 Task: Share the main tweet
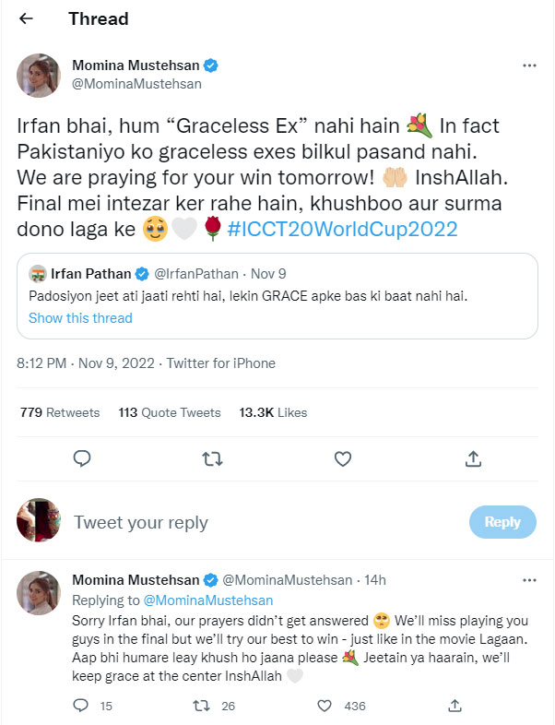(473, 458)
